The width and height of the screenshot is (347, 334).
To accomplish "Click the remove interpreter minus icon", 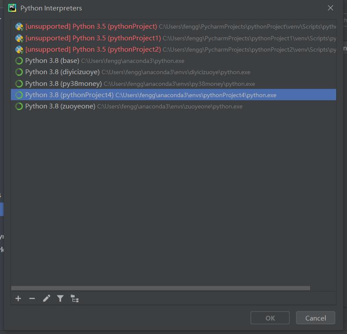I will coord(32,298).
